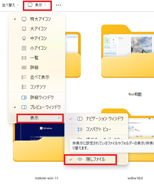Open the three-dot more options menu

(59, 5)
